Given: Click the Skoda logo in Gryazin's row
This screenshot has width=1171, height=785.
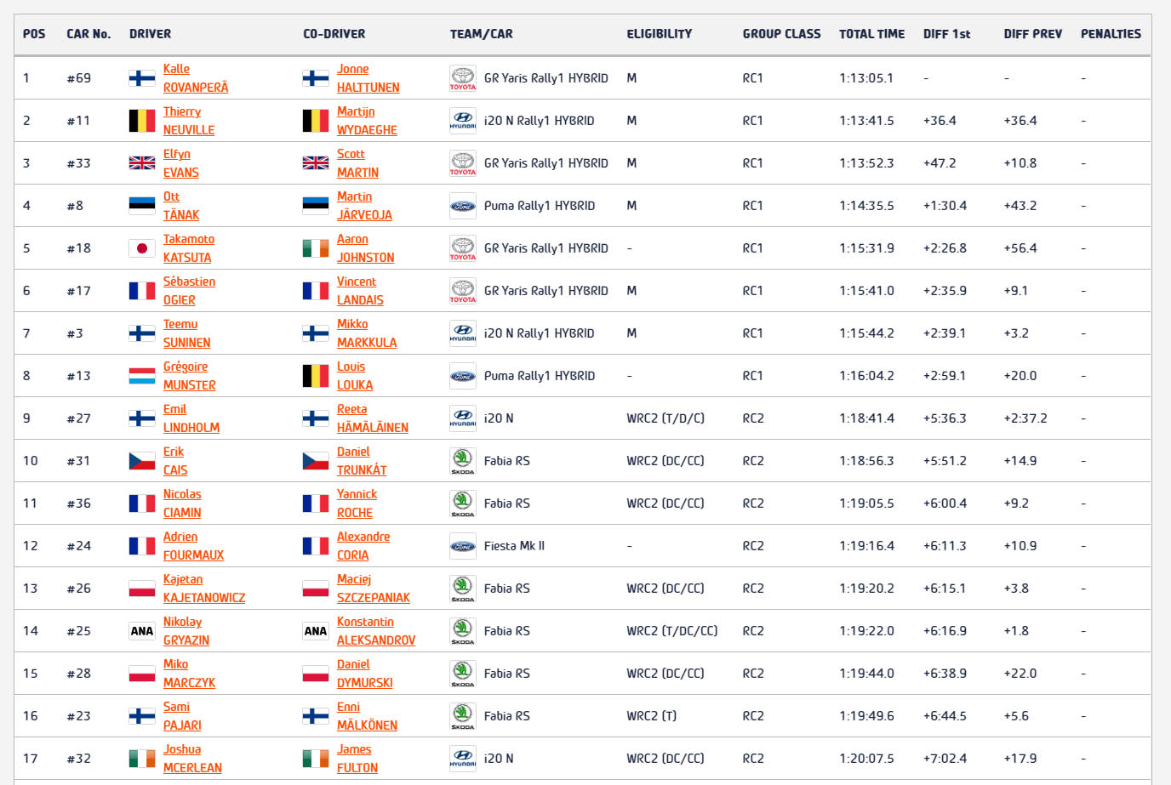Looking at the screenshot, I should [x=462, y=631].
